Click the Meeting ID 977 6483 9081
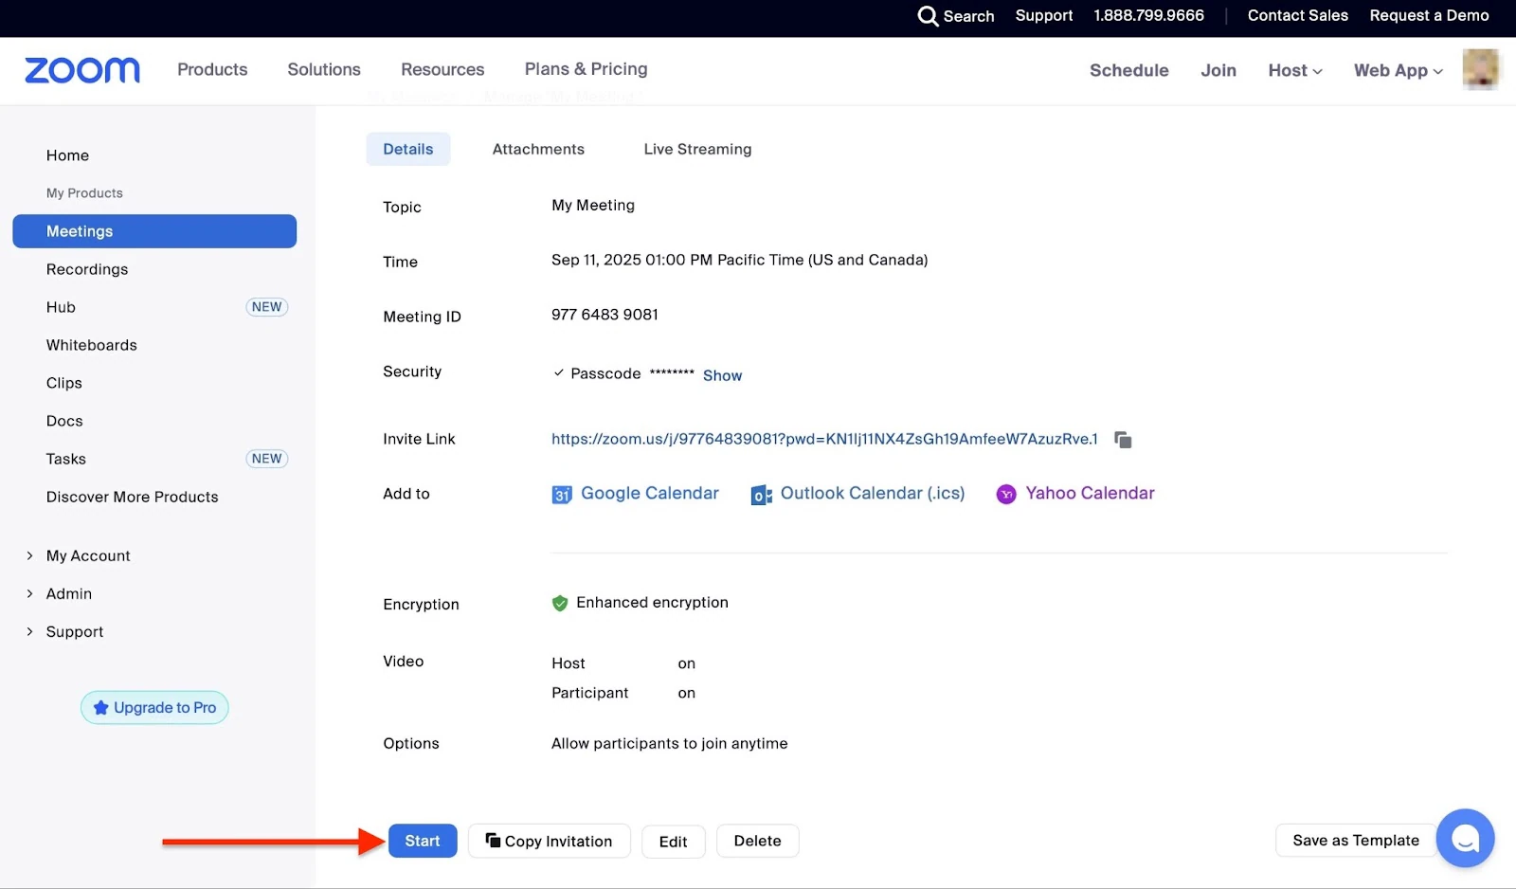 click(605, 315)
